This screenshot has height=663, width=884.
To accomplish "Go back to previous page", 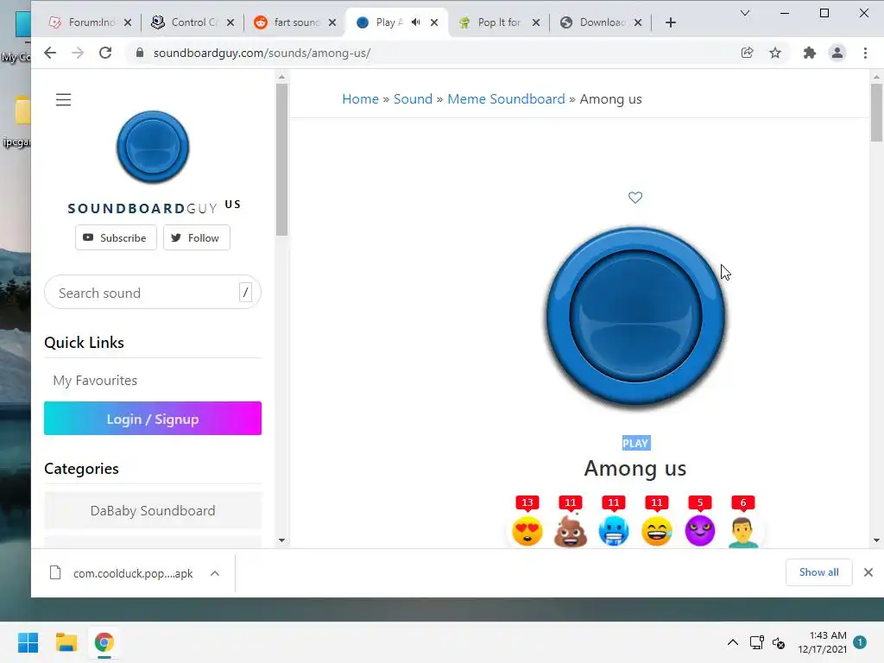I will [50, 53].
